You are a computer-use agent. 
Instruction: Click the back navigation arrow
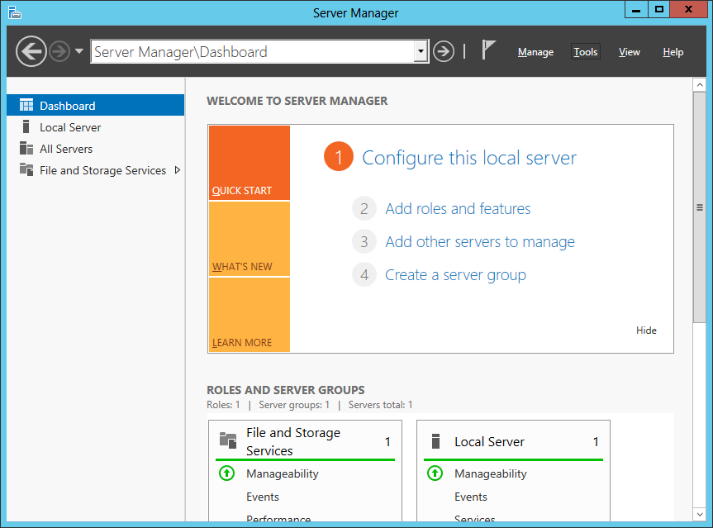pos(31,52)
